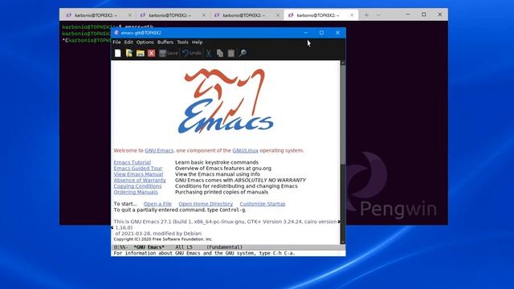Open the Emacs Tutorial link

point(132,162)
